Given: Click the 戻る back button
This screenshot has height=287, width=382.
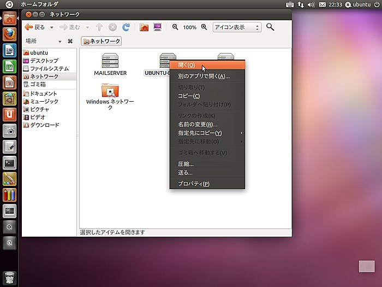Looking at the screenshot, I should (35, 27).
